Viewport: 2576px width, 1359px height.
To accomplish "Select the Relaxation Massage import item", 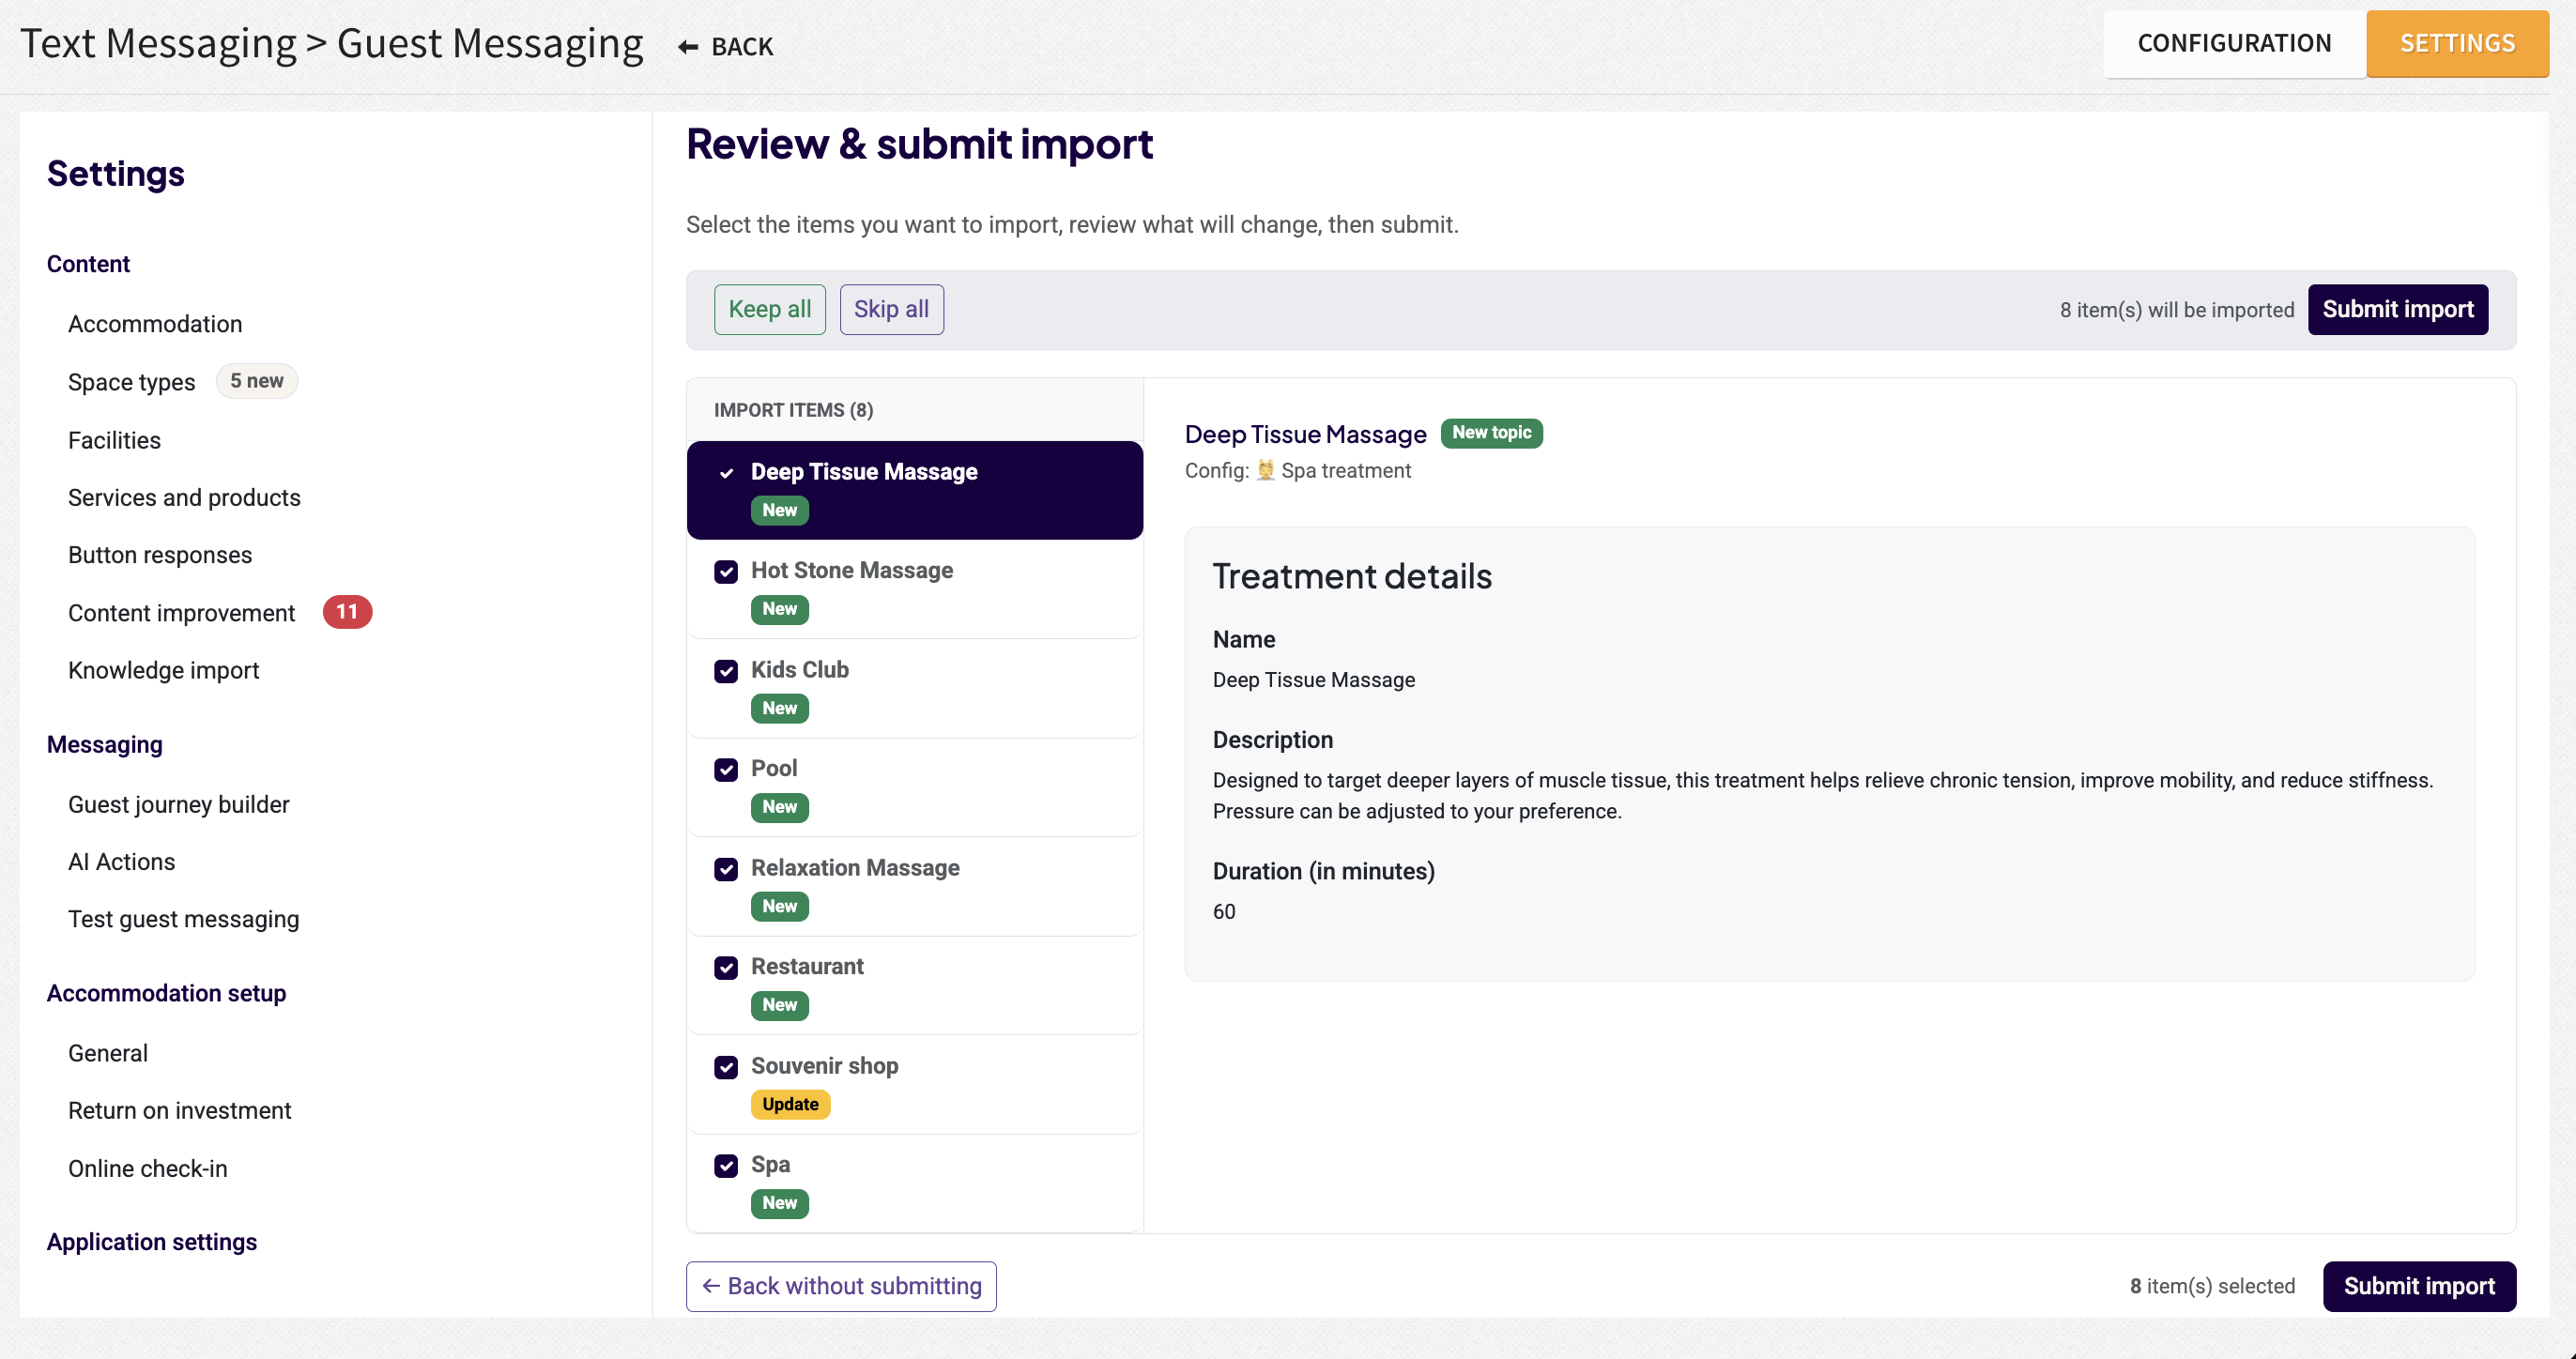I will (x=914, y=886).
